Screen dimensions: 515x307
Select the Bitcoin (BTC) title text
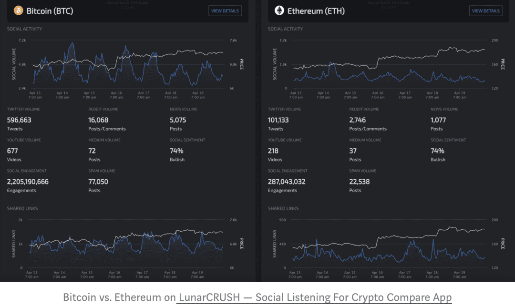click(50, 11)
